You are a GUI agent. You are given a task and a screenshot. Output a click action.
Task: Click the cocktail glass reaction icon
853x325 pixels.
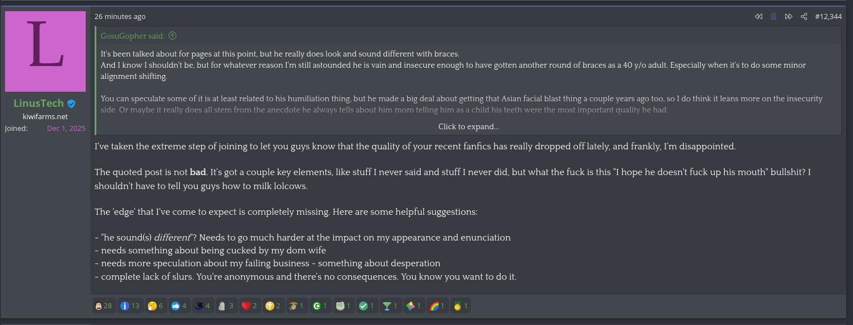pyautogui.click(x=390, y=306)
